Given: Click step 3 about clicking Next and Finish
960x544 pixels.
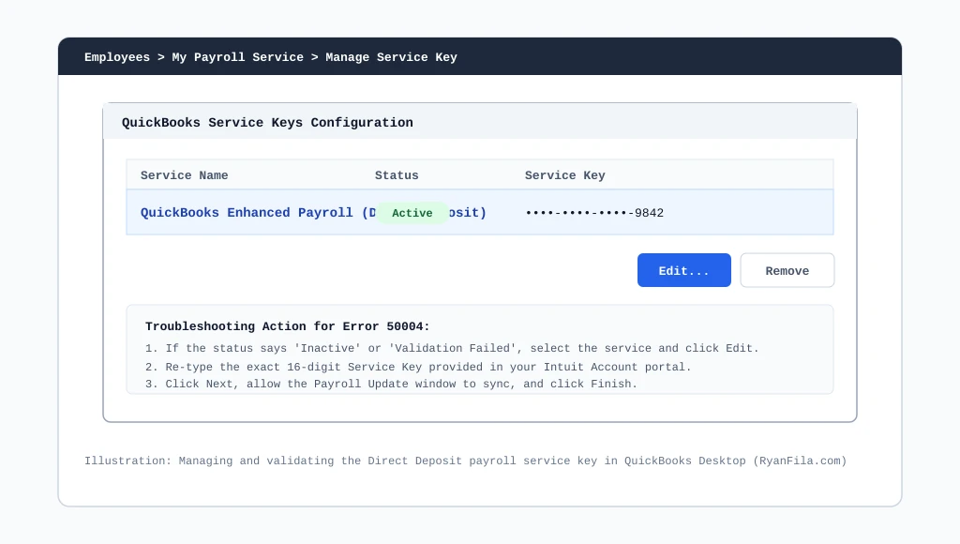Looking at the screenshot, I should (x=391, y=384).
